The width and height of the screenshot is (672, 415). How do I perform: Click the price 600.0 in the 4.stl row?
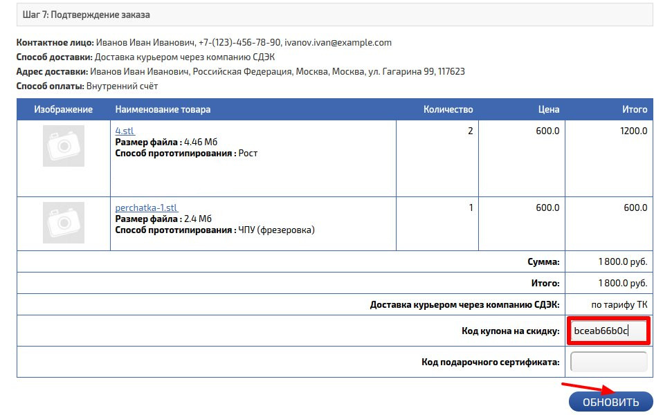pyautogui.click(x=547, y=131)
